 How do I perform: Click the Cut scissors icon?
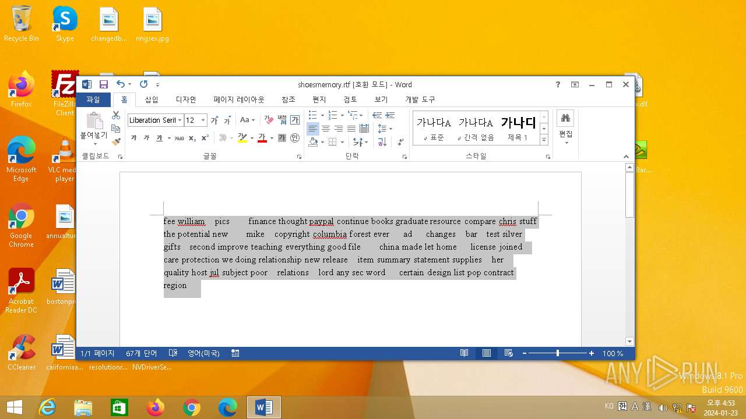point(115,115)
